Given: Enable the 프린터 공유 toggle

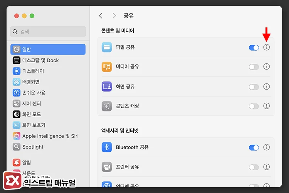Looking at the screenshot, I should (254, 167).
